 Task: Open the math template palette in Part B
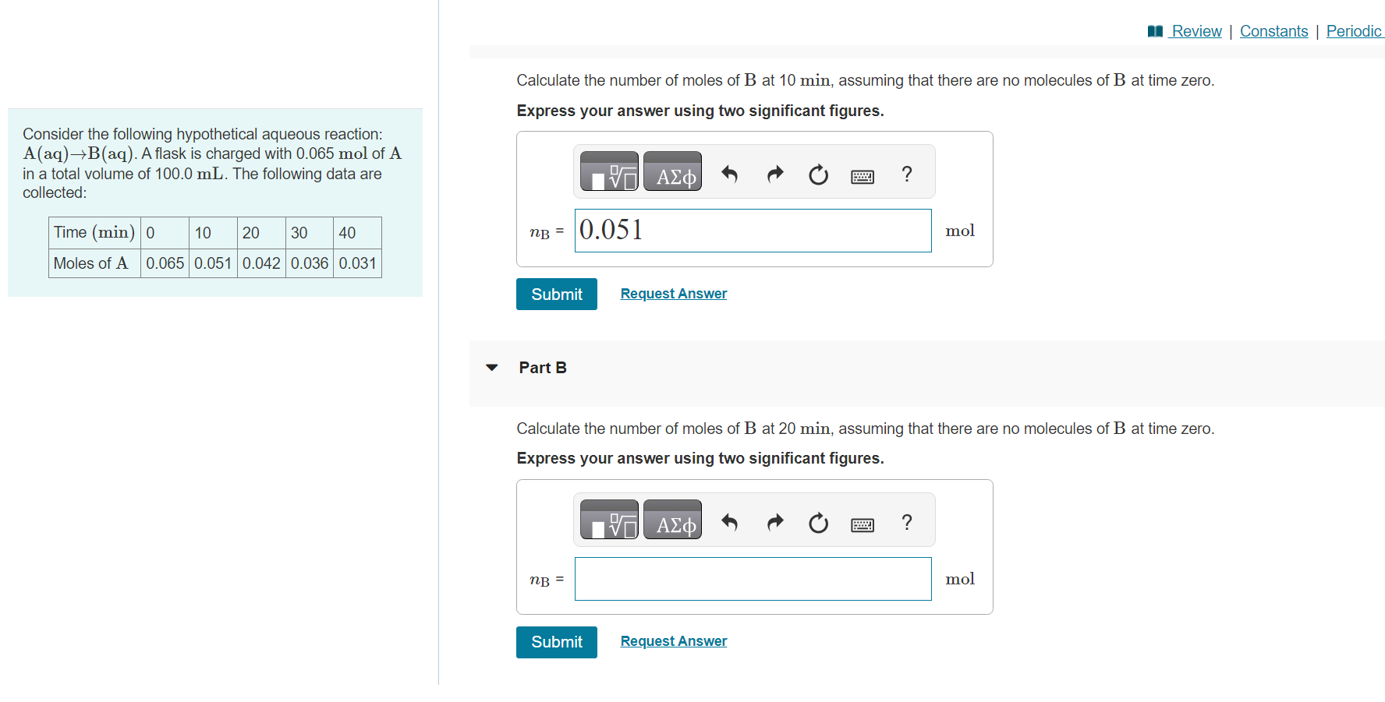609,519
